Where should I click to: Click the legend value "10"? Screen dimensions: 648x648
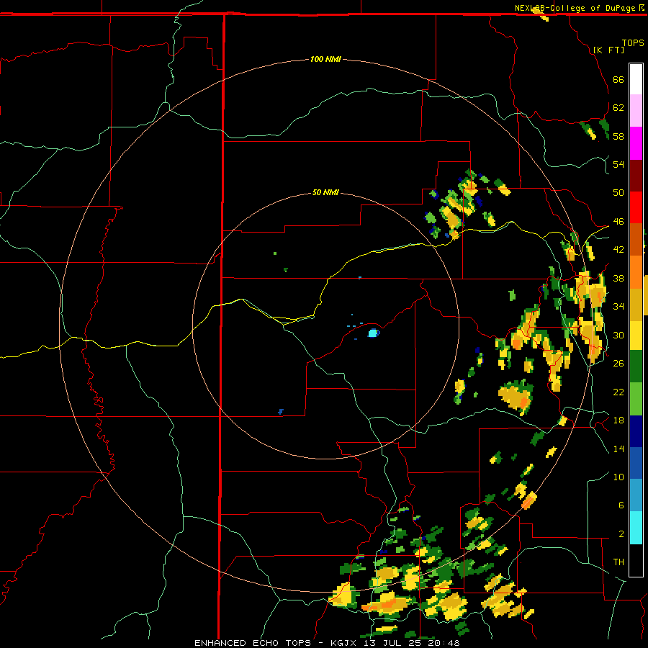[x=618, y=477]
